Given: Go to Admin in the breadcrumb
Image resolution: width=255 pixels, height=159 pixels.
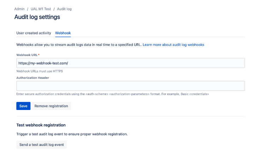Looking at the screenshot, I should click(x=19, y=9).
